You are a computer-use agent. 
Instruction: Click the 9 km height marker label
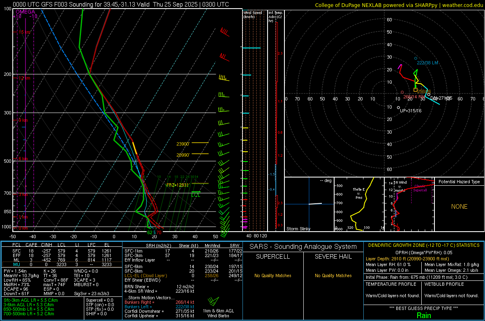pos(23,120)
